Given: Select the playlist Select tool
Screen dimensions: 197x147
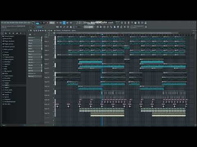Looking at the screenshot, I should pos(47,31).
